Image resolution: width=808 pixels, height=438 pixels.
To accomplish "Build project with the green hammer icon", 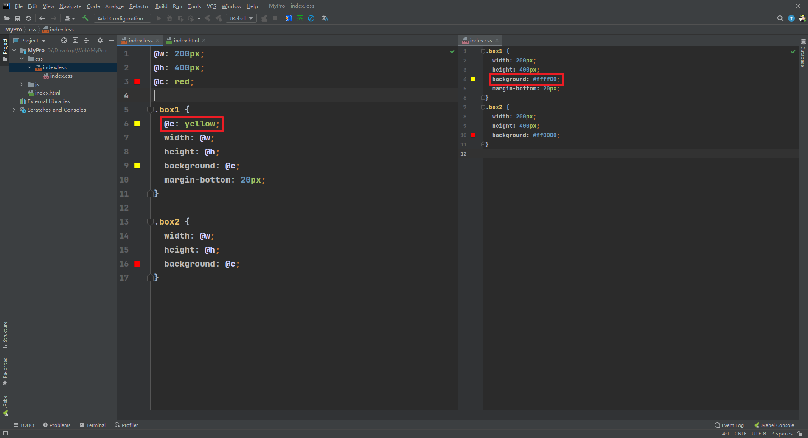I will [x=86, y=18].
